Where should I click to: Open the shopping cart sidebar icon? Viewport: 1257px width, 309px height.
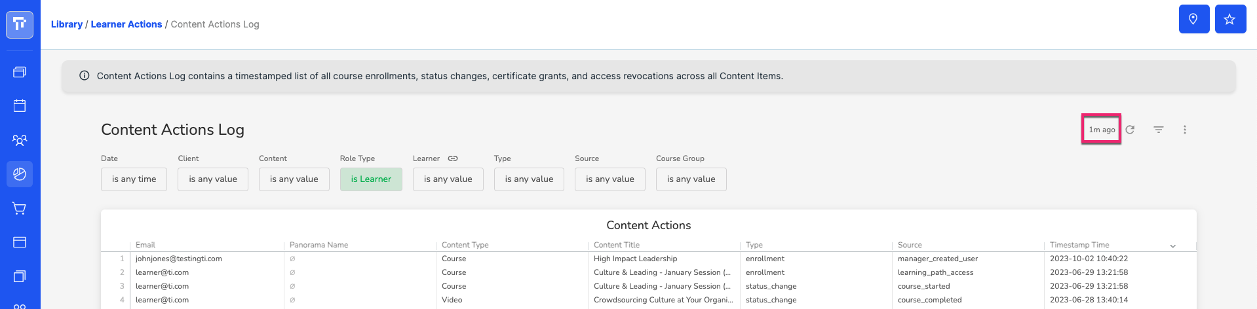(20, 208)
